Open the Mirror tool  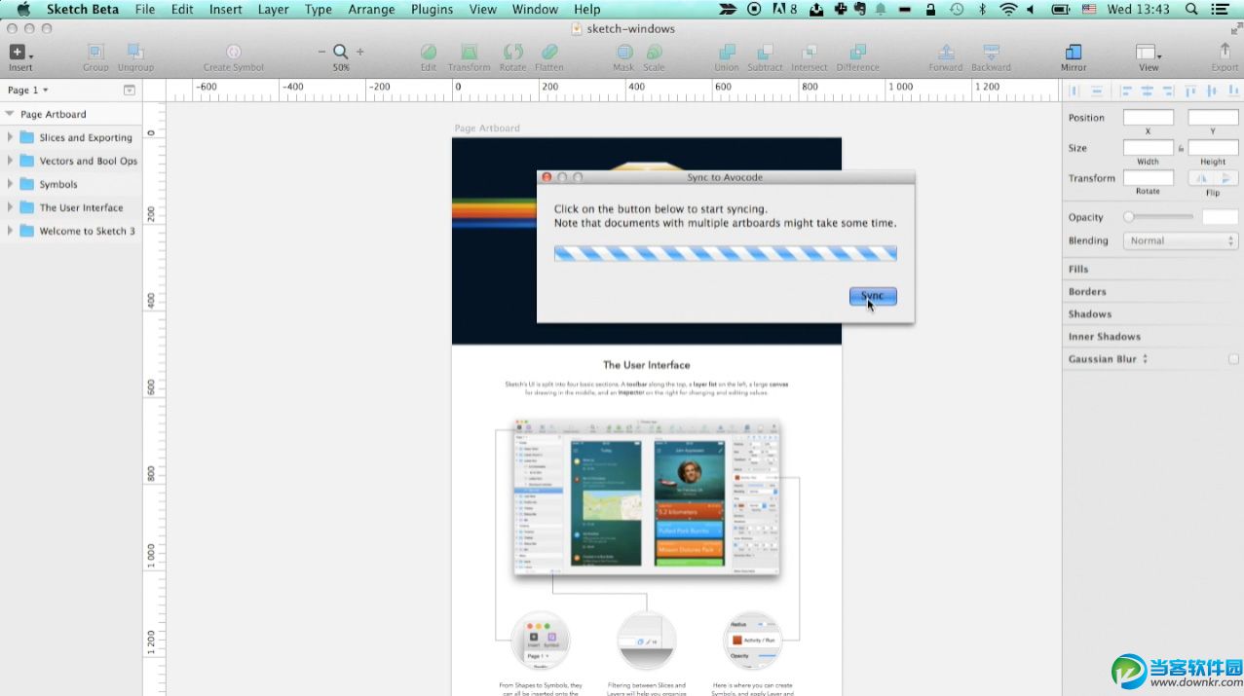click(x=1074, y=52)
